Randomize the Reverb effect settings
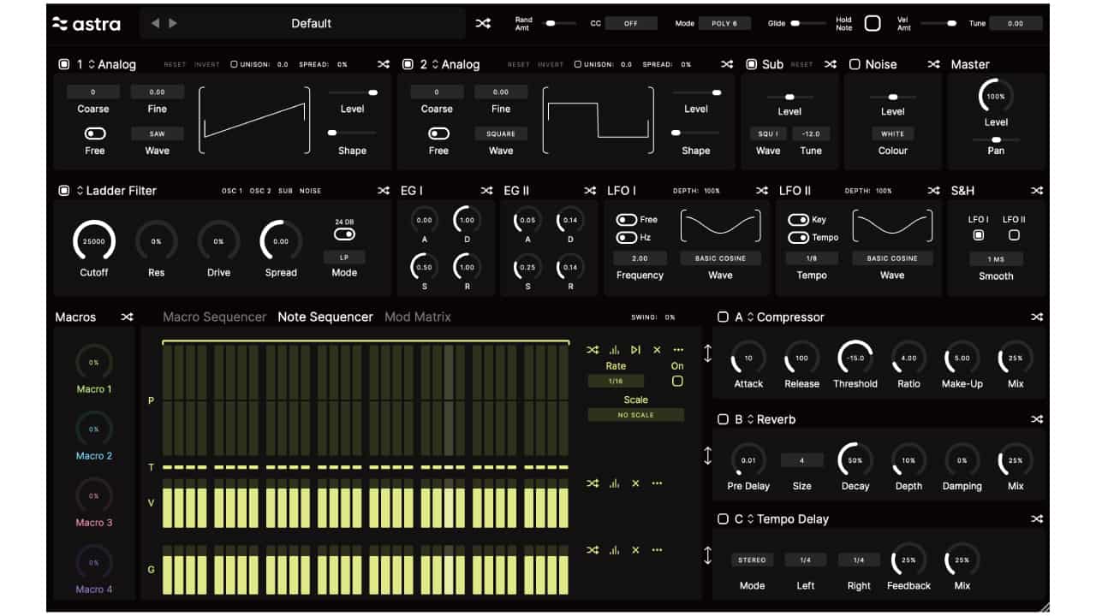The width and height of the screenshot is (1096, 616). pos(1037,419)
